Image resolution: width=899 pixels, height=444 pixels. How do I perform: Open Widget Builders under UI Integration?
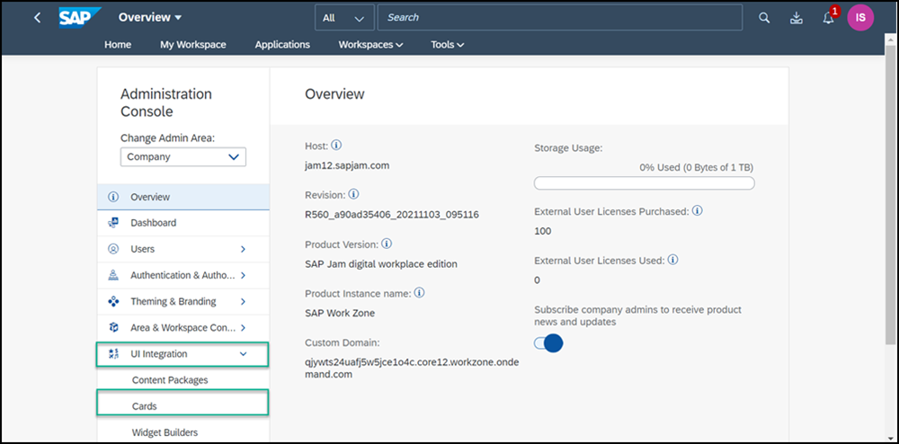(x=165, y=432)
